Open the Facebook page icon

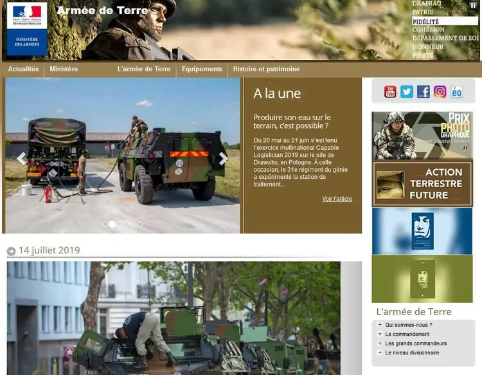tap(424, 91)
